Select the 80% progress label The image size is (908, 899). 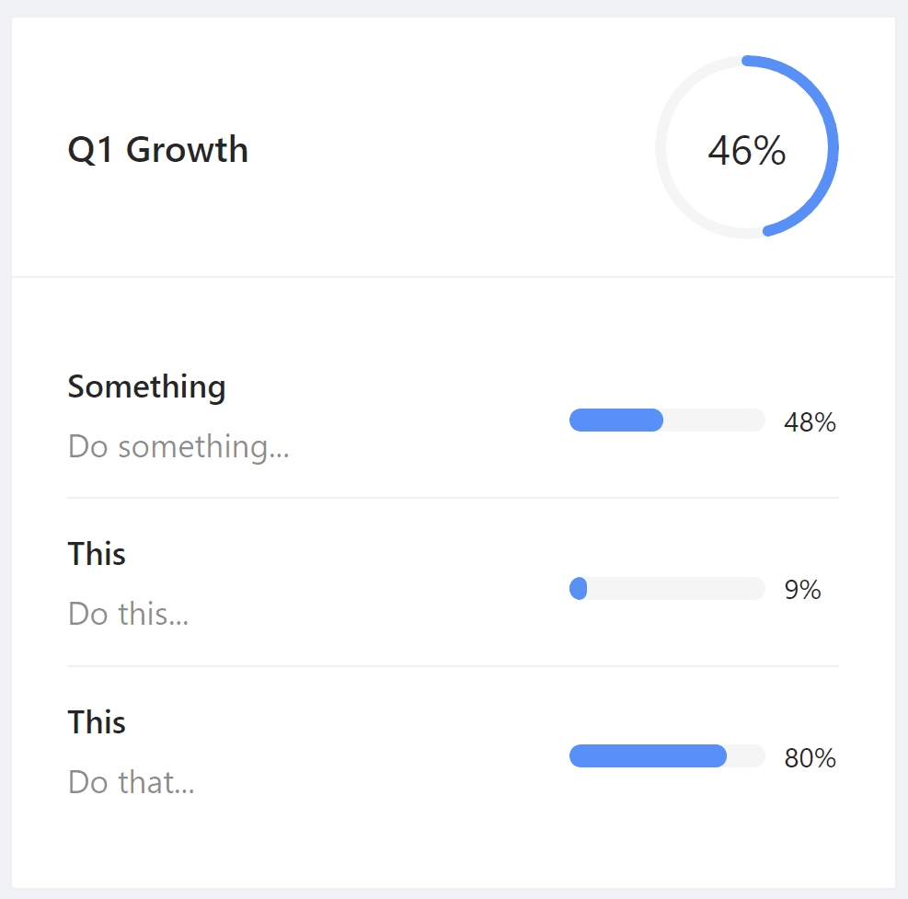click(x=810, y=758)
